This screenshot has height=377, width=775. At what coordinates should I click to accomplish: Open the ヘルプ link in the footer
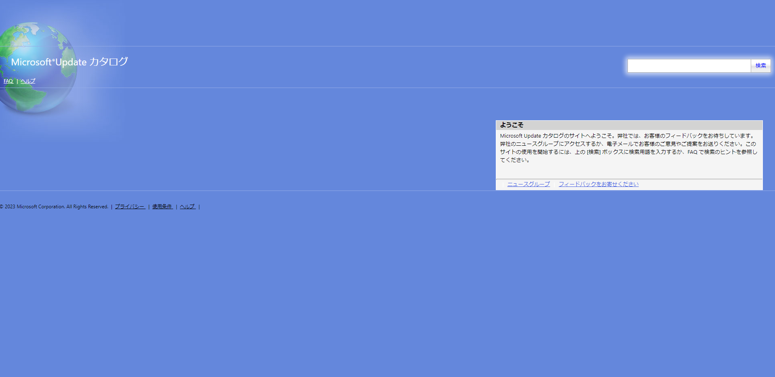tap(187, 207)
